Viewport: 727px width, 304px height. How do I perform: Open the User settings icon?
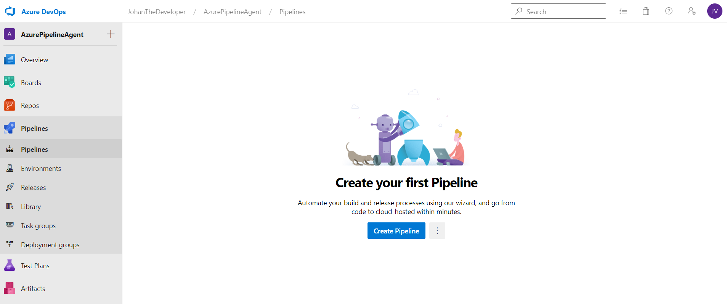692,11
